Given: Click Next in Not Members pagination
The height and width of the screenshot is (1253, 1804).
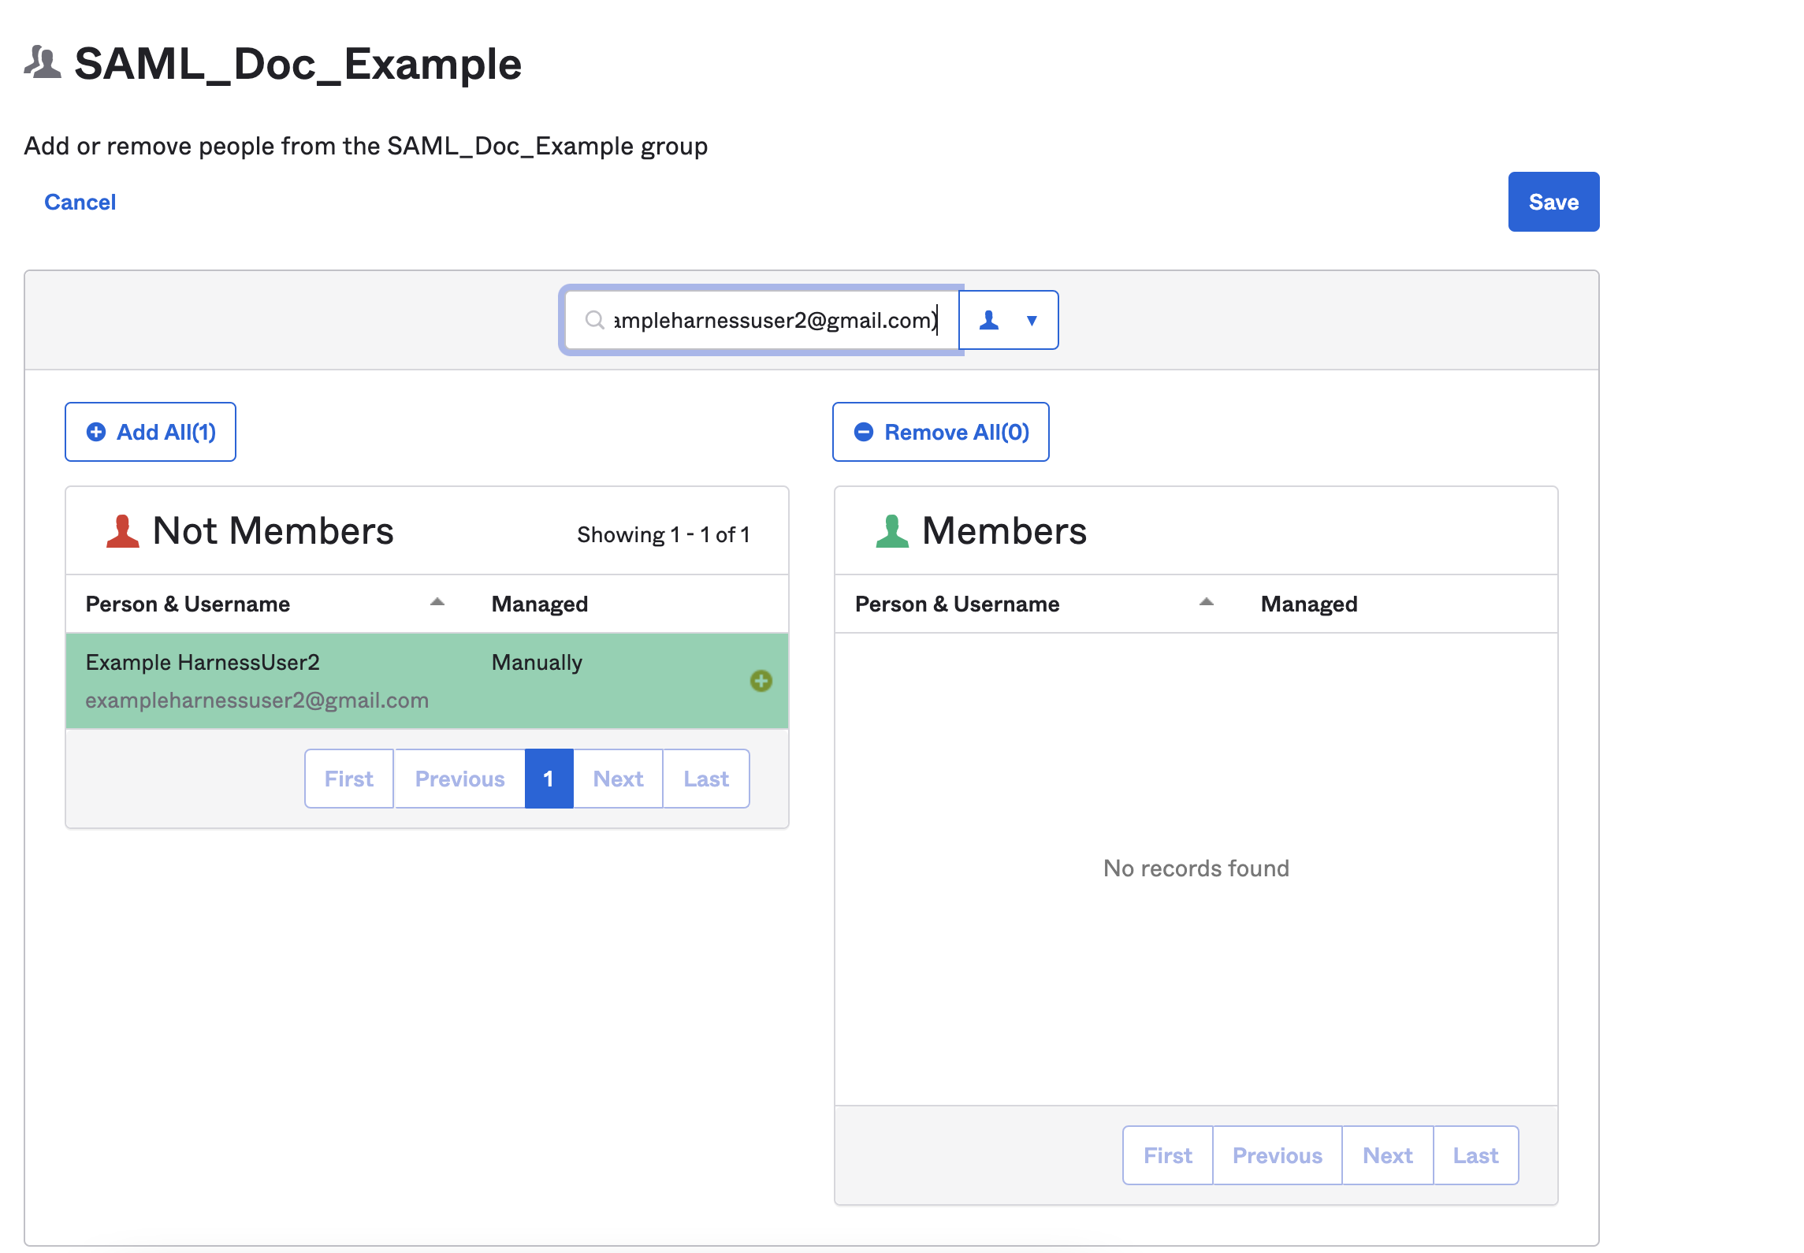Looking at the screenshot, I should coord(618,779).
